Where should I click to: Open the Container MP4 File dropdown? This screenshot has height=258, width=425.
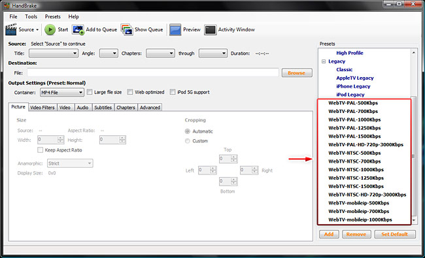click(62, 92)
